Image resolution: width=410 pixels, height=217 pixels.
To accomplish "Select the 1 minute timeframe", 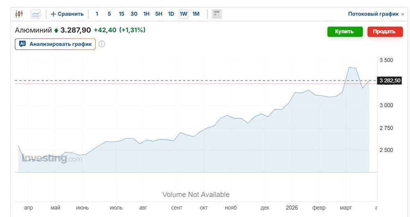I will [x=97, y=14].
